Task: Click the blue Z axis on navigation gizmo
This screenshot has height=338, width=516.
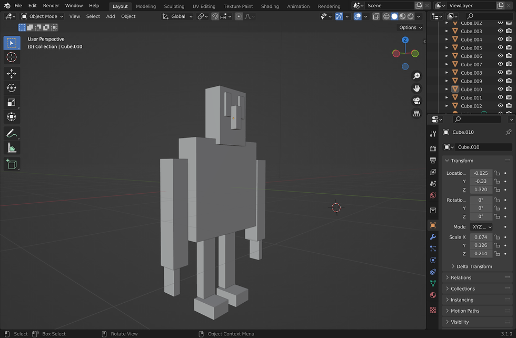Action: (405, 40)
